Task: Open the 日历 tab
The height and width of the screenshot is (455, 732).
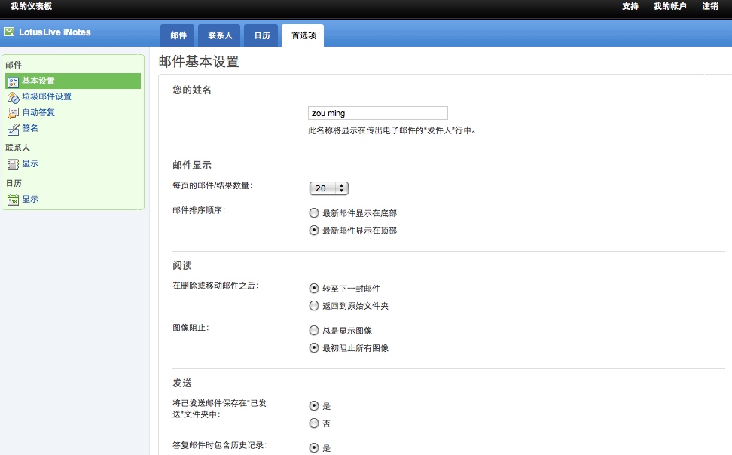Action: point(261,35)
